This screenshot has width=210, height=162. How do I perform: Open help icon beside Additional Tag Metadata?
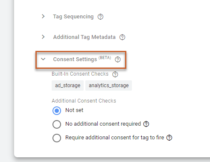(122, 37)
